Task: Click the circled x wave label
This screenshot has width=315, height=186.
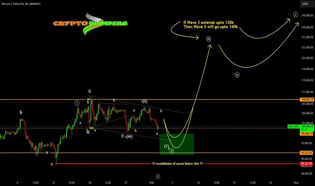Action: coord(90,91)
